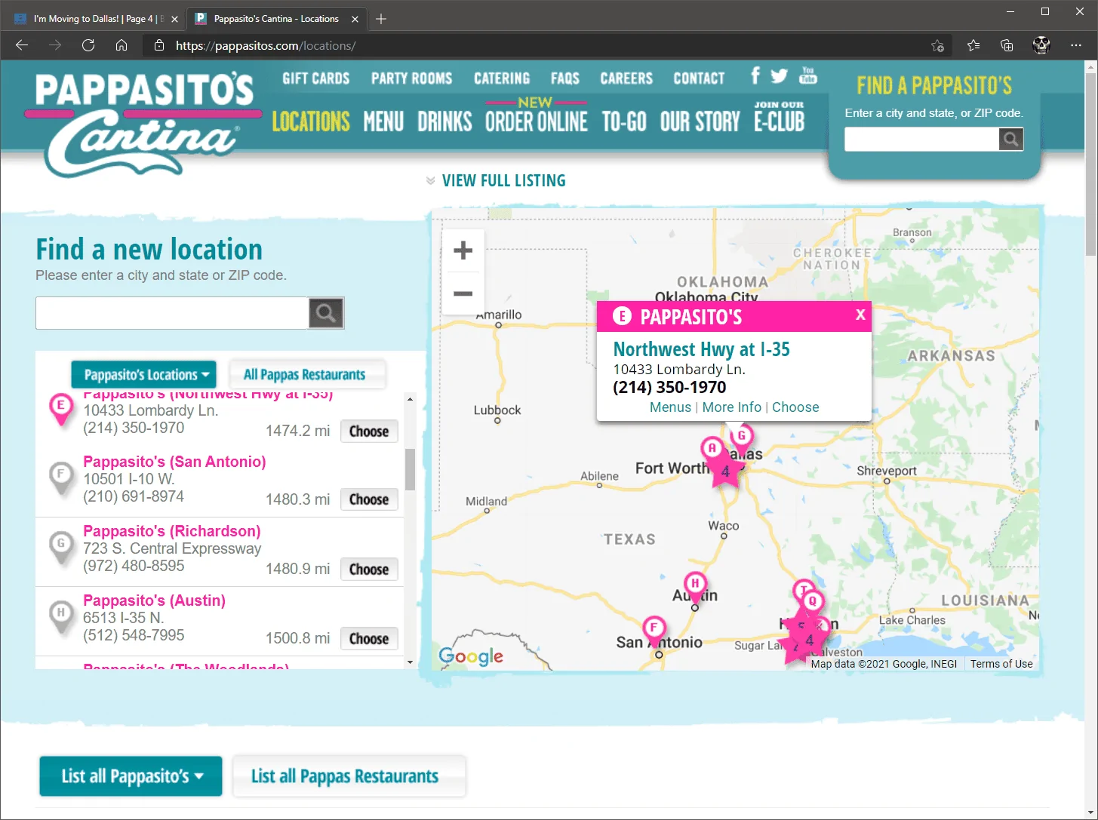Submit the header Find a Pappasito's search

click(x=1011, y=139)
